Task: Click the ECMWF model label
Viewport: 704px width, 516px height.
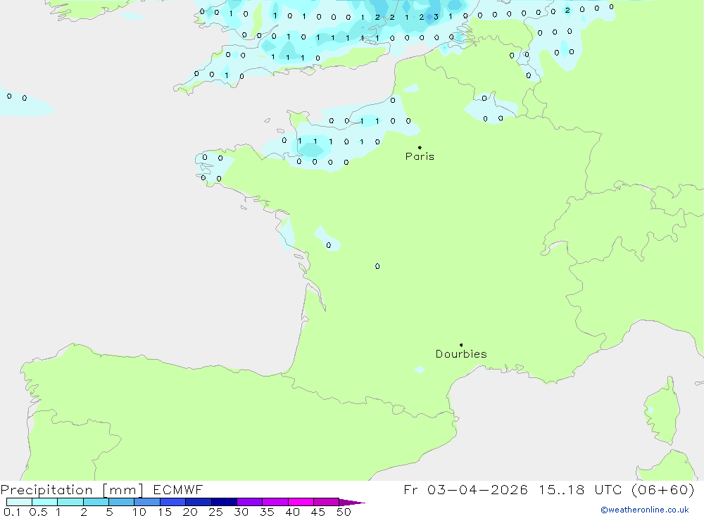Action: coord(178,489)
